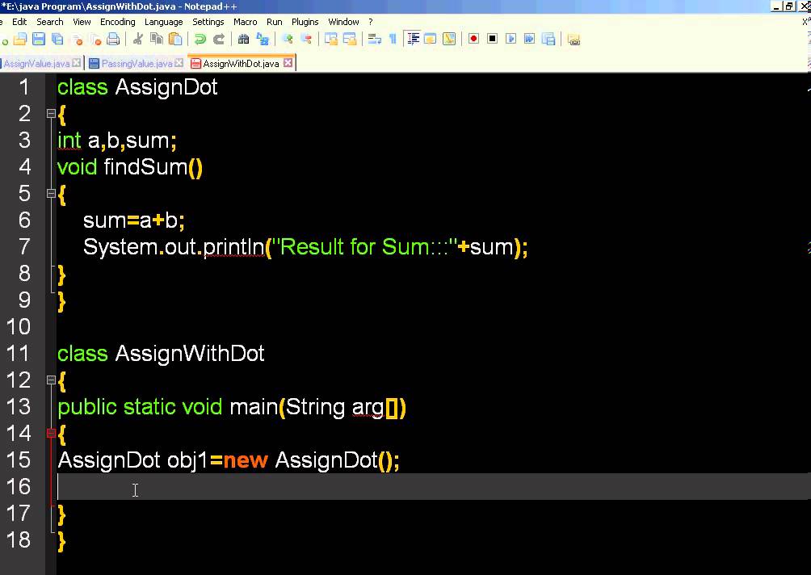Close the PassingValue.java tab
The width and height of the screenshot is (811, 575).
(x=179, y=62)
